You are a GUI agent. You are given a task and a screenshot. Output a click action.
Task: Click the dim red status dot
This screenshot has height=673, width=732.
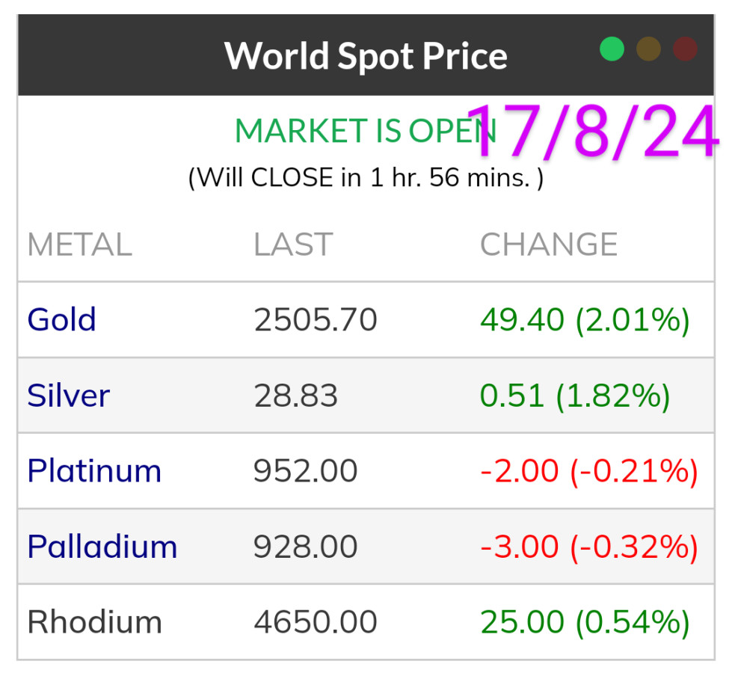[685, 49]
